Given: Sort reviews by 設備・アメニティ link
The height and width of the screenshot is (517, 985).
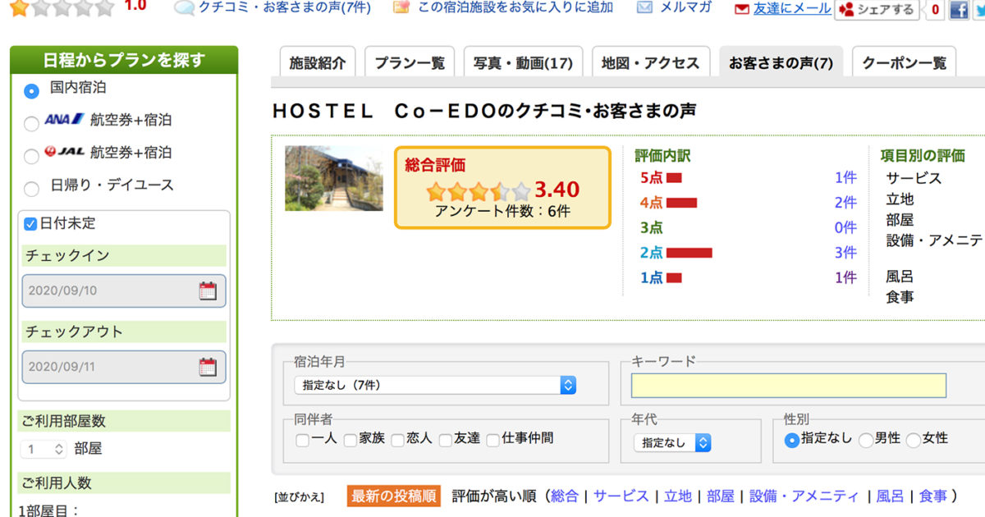Looking at the screenshot, I should click(x=804, y=496).
